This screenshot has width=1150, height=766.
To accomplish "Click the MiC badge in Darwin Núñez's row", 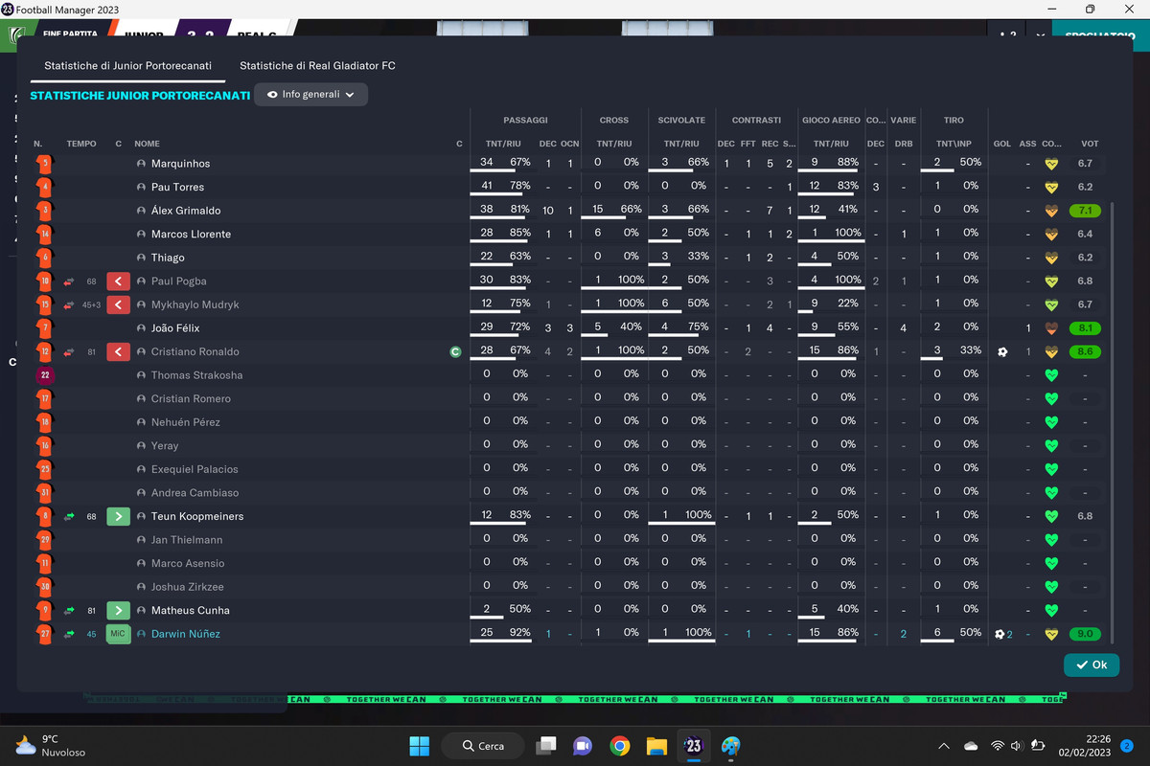I will pyautogui.click(x=118, y=634).
